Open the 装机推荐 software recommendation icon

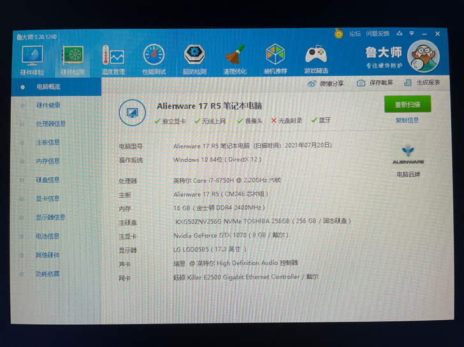pyautogui.click(x=275, y=59)
